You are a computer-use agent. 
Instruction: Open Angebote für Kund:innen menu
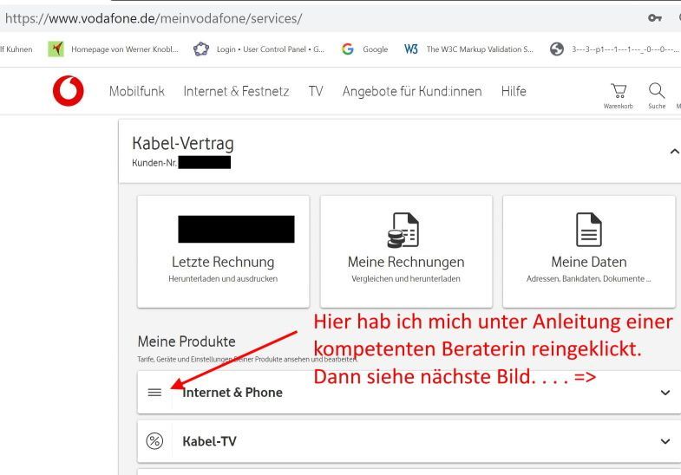point(412,91)
